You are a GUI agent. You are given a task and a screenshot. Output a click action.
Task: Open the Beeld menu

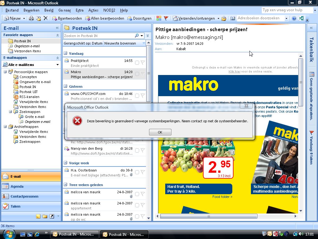[49, 10]
